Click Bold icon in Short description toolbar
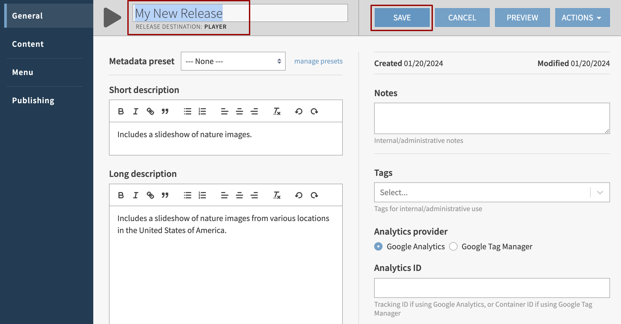The height and width of the screenshot is (324, 621). click(121, 112)
